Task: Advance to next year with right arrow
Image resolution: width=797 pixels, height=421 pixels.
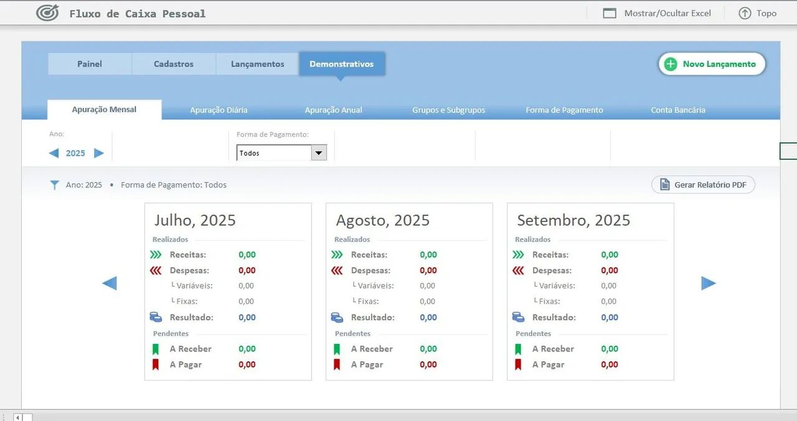Action: 99,153
